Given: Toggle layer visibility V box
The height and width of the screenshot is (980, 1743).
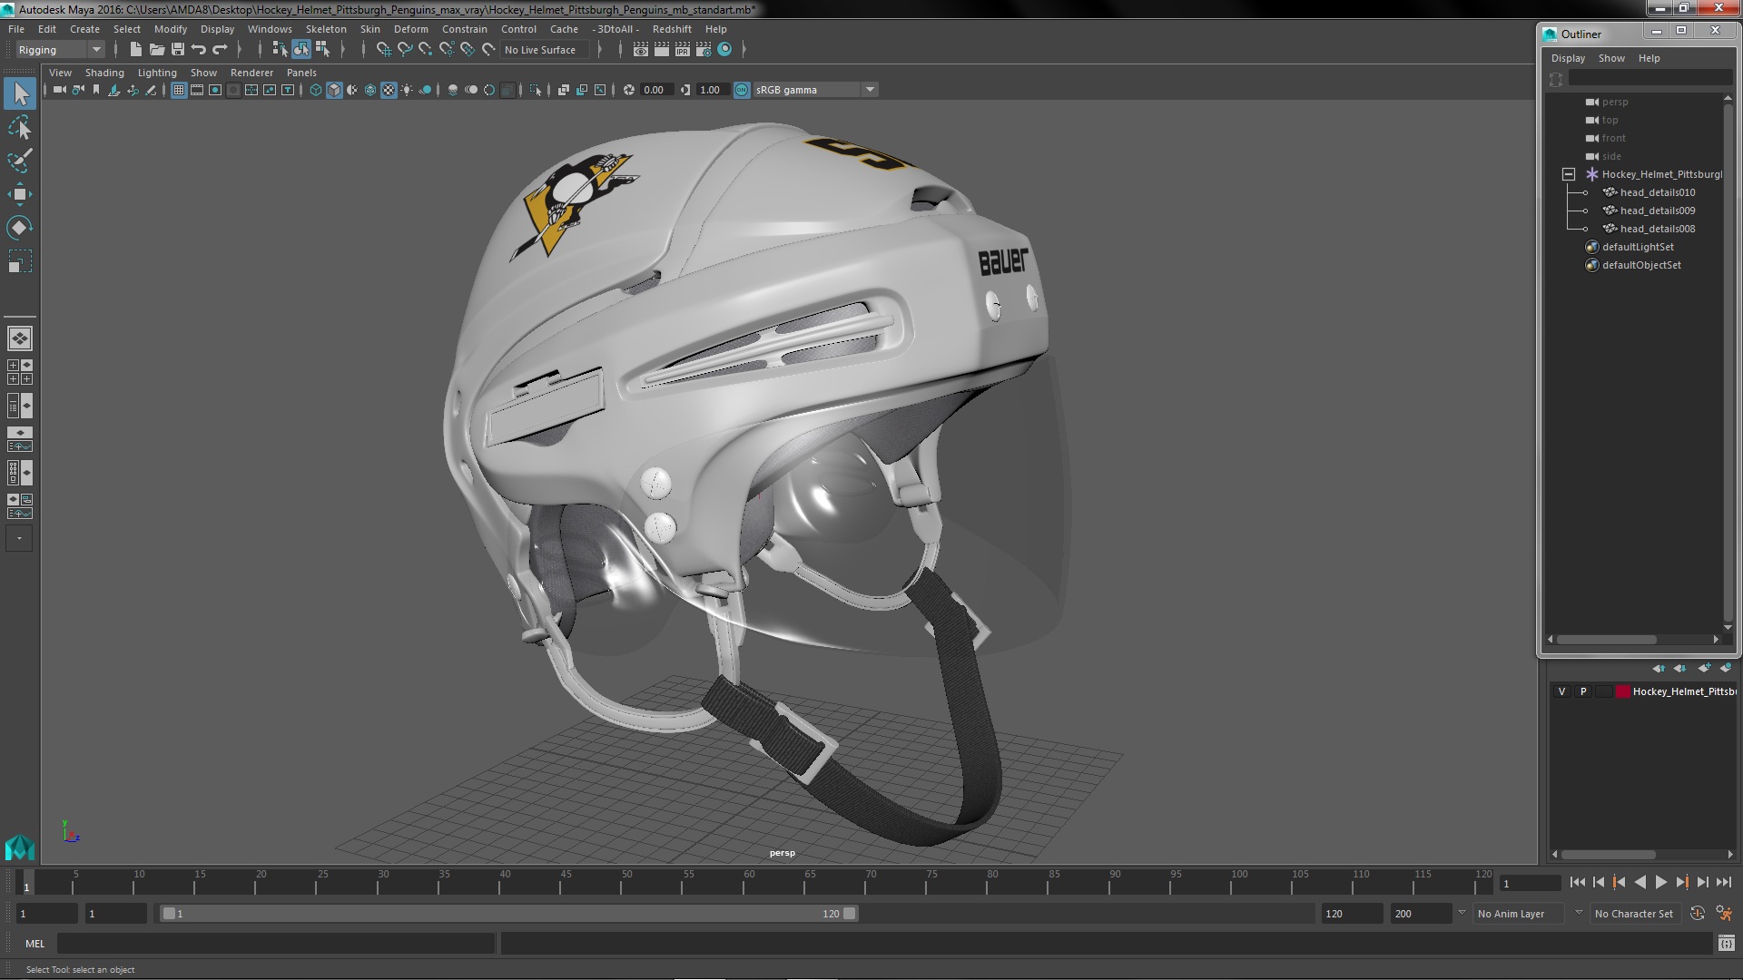Looking at the screenshot, I should [1561, 691].
